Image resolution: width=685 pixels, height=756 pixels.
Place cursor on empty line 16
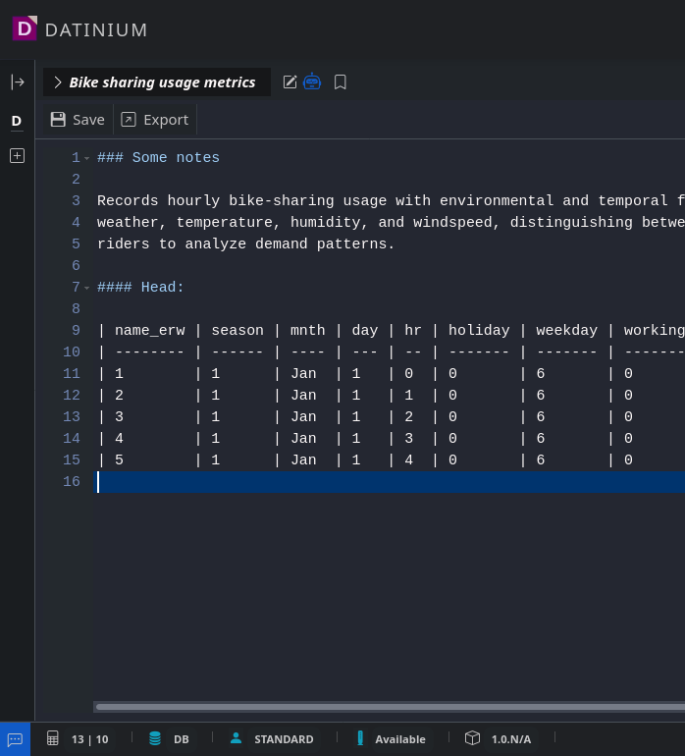coord(294,482)
